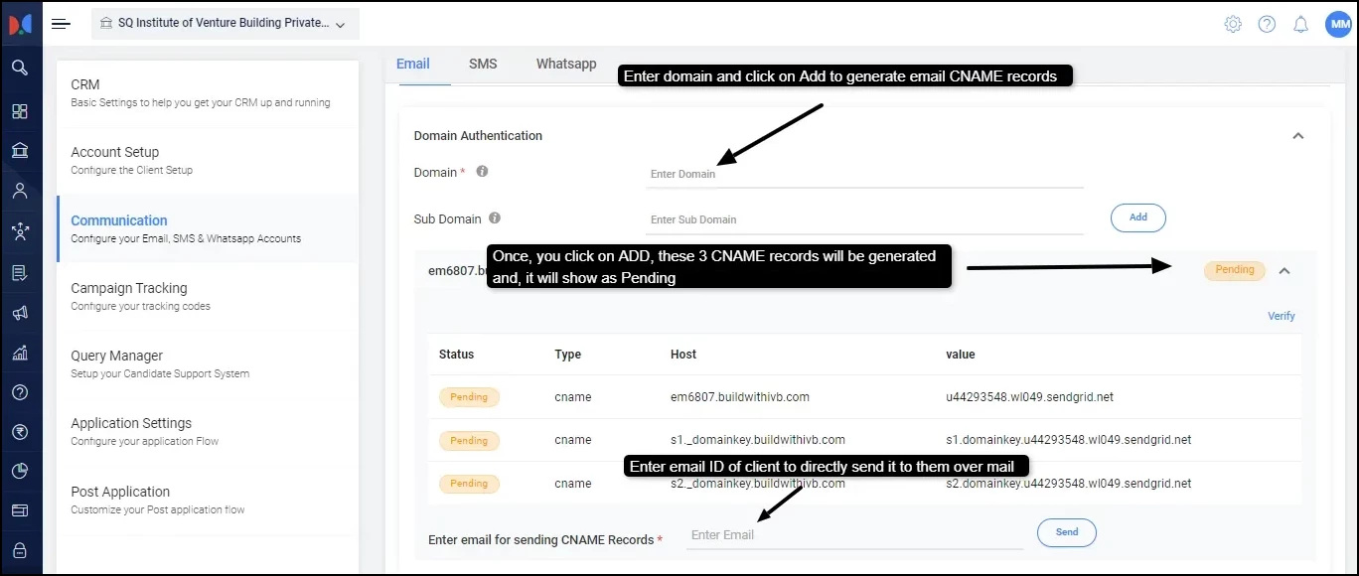Click the notification bell icon
The width and height of the screenshot is (1359, 576).
[x=1300, y=25]
